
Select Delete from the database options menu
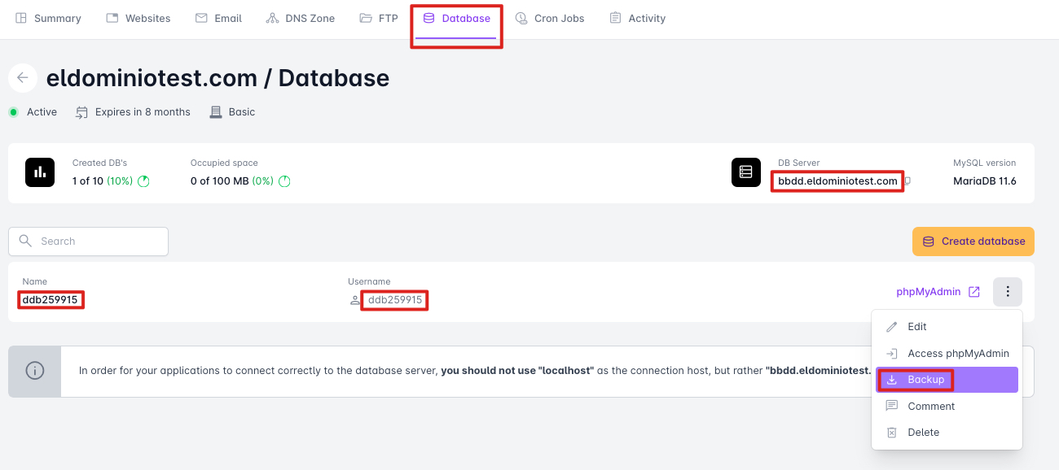(923, 433)
